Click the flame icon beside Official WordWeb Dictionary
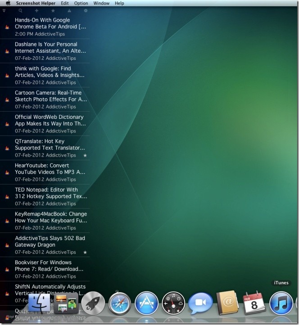This screenshot has height=325, width=299. [7, 124]
